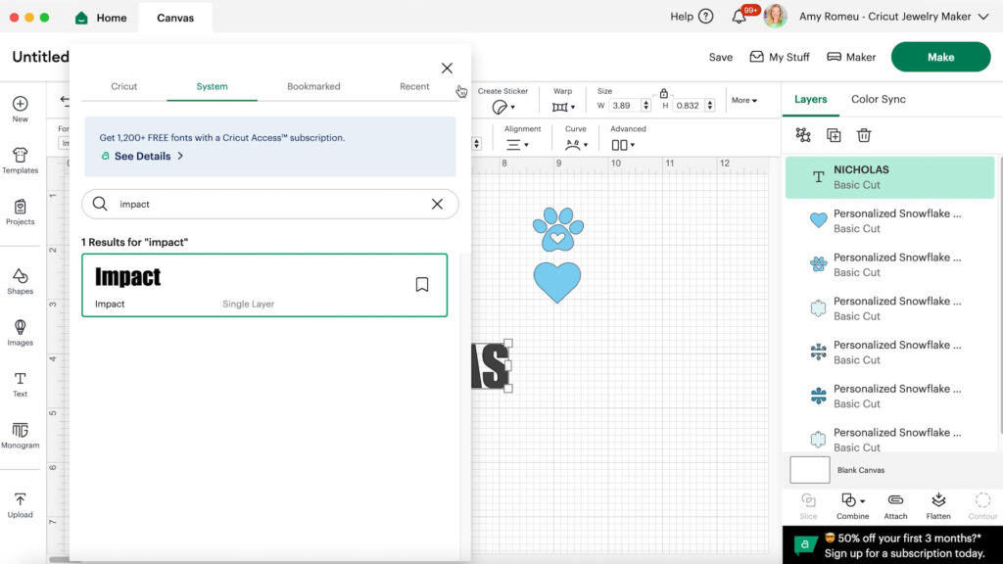The height and width of the screenshot is (564, 1003).
Task: Open the Projects panel
Action: [20, 212]
